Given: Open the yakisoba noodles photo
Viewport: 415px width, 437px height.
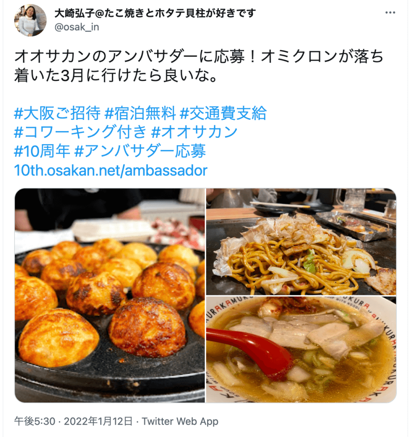Looking at the screenshot, I should point(301,242).
